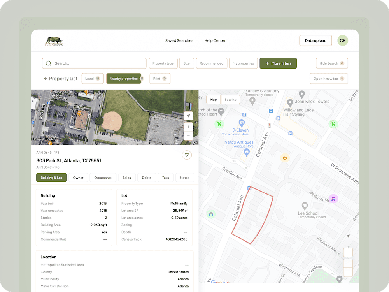Zoom out on the satellite image
This screenshot has height=292, width=389.
point(189,136)
